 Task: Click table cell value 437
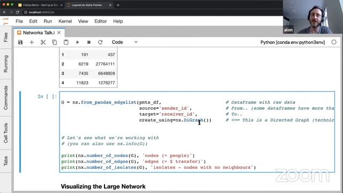pyautogui.click(x=111, y=55)
